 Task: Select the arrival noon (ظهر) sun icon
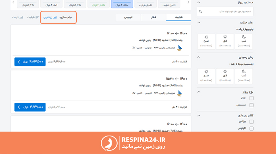pos(225,72)
